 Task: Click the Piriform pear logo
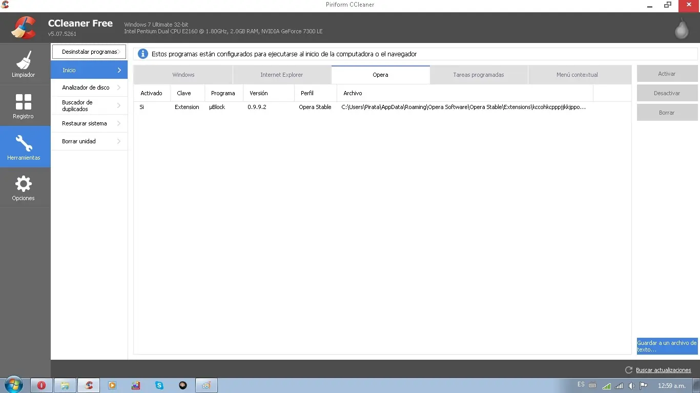(682, 29)
